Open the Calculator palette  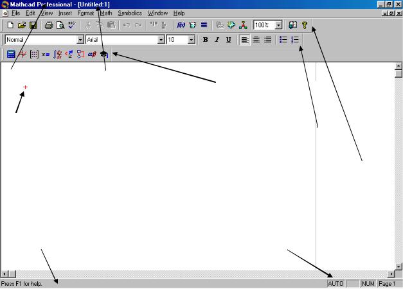pos(11,54)
